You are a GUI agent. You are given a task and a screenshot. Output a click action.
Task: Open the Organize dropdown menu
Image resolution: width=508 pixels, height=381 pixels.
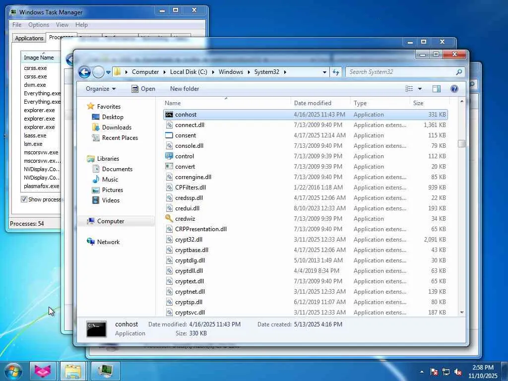click(100, 89)
